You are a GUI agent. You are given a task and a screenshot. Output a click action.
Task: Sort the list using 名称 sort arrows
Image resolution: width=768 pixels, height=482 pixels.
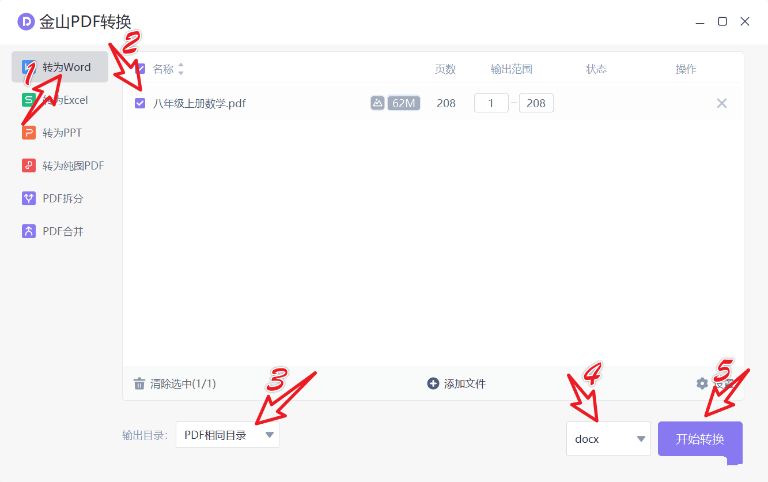[x=181, y=69]
